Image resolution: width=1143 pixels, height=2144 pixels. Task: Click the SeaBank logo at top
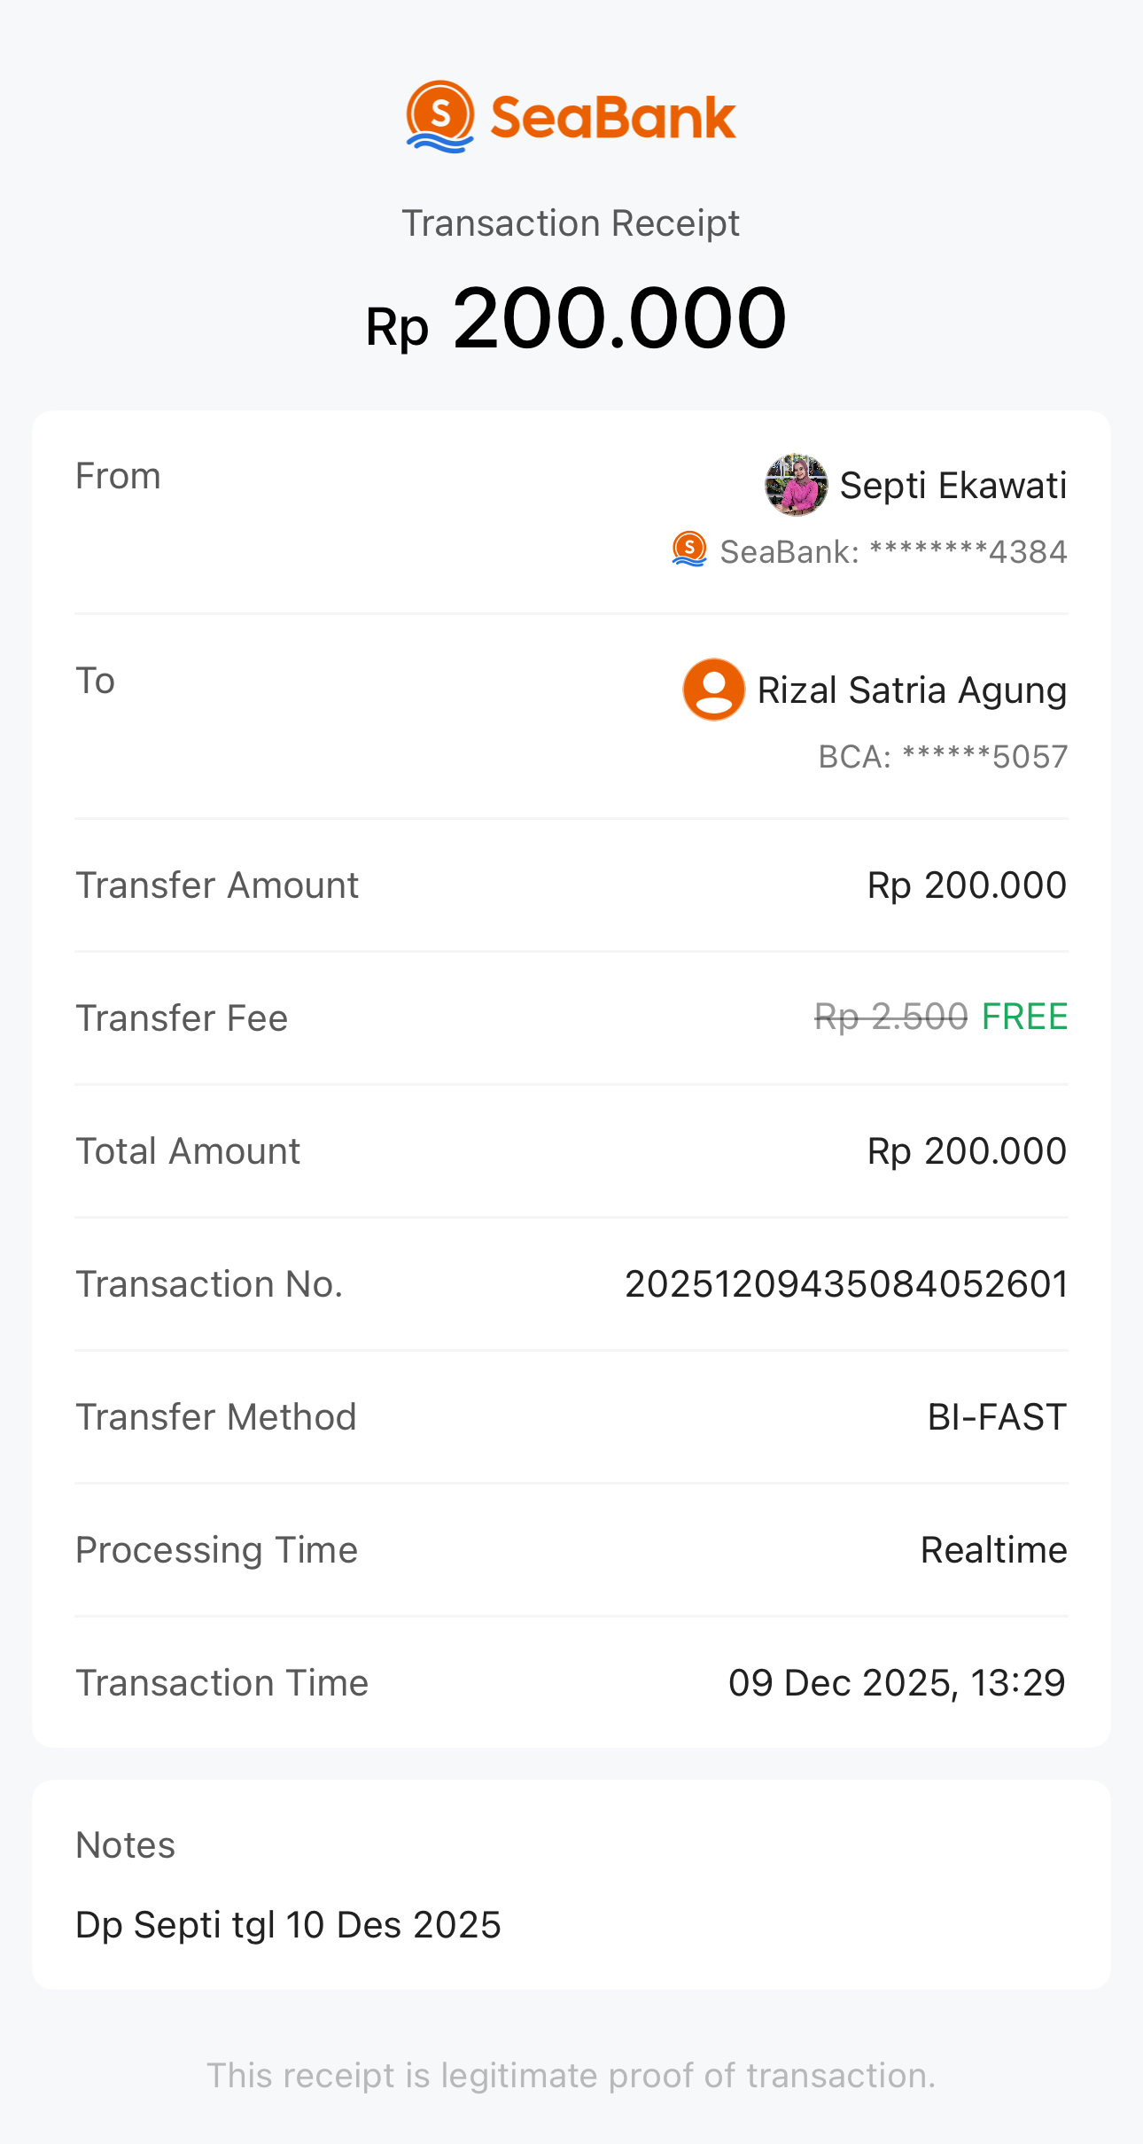coord(571,117)
